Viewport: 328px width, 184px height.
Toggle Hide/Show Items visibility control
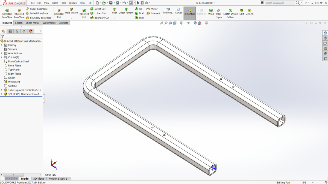tap(189, 23)
